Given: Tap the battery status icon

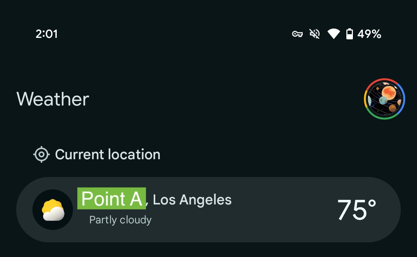Looking at the screenshot, I should pyautogui.click(x=349, y=34).
